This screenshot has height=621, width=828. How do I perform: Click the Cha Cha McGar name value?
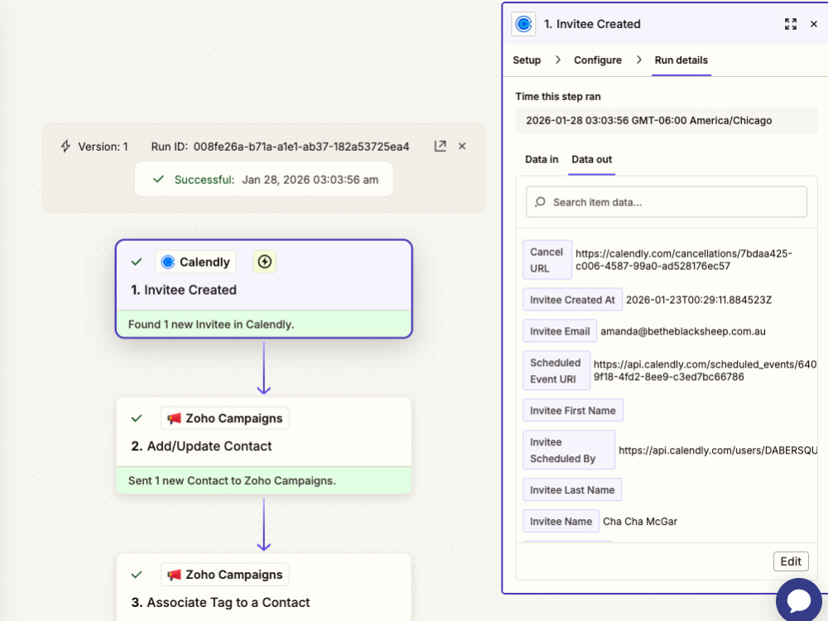coord(640,522)
